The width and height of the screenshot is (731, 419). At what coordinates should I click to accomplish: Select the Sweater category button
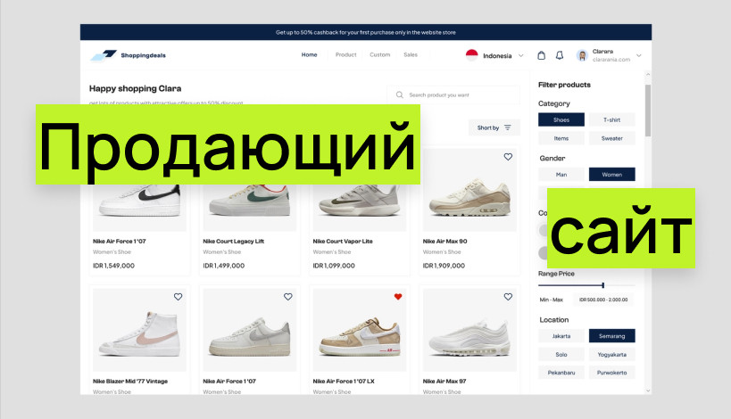(x=611, y=138)
